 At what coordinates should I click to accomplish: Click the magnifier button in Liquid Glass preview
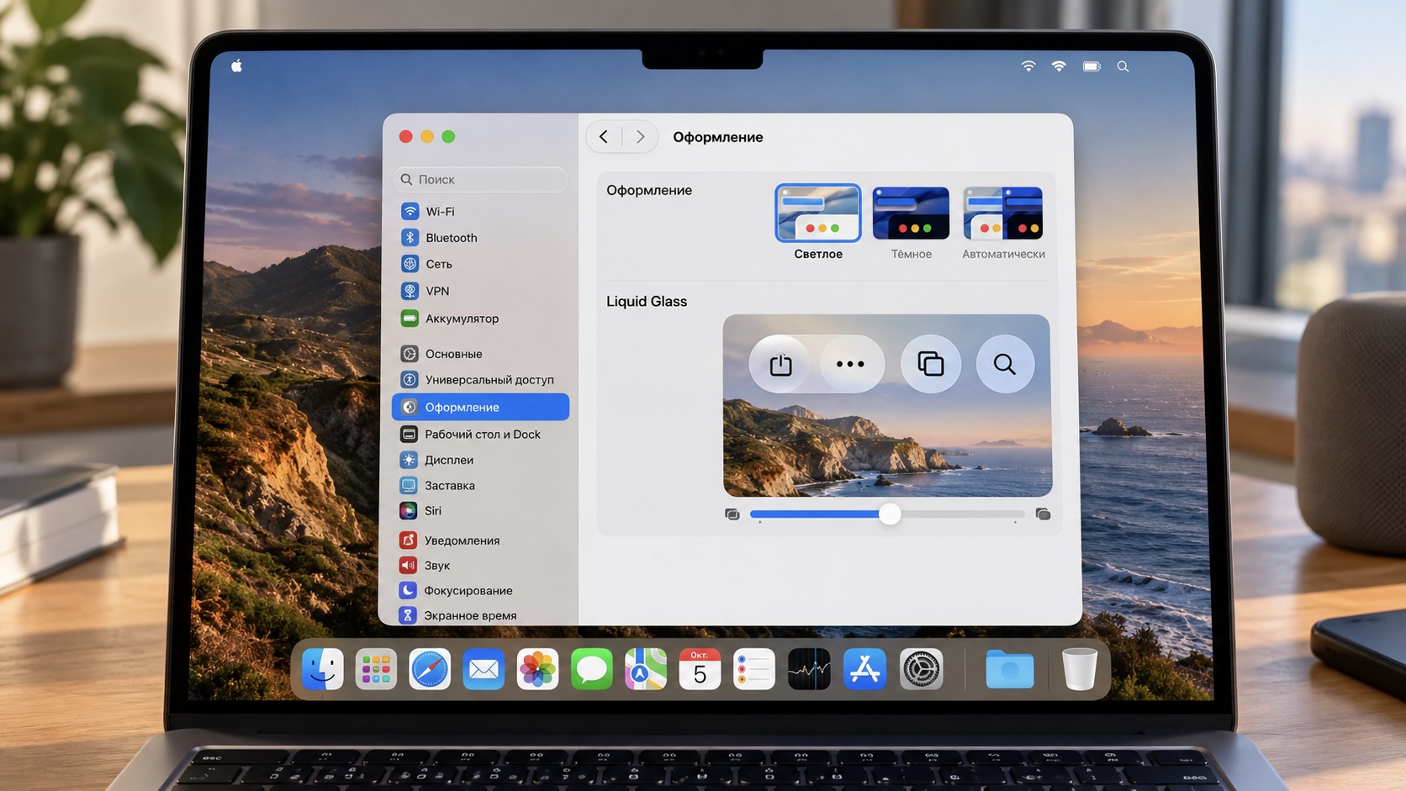tap(1005, 364)
